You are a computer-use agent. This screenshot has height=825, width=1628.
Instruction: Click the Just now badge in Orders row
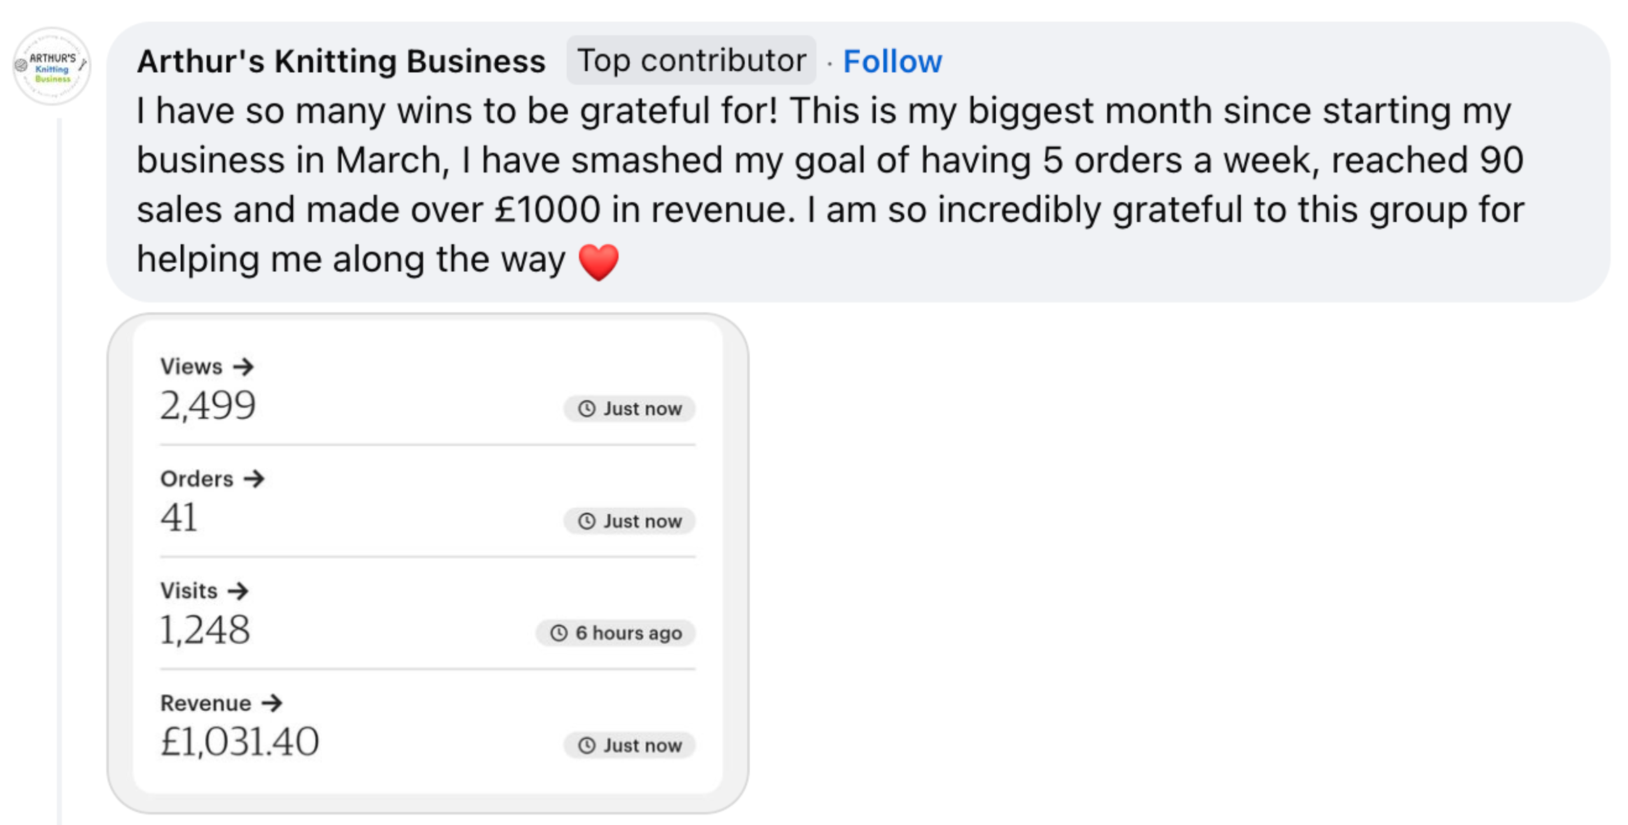(x=629, y=521)
